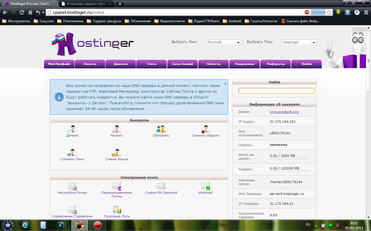Open the Новости tab
Viewport: 371px width, 231px height.
[x=214, y=64]
